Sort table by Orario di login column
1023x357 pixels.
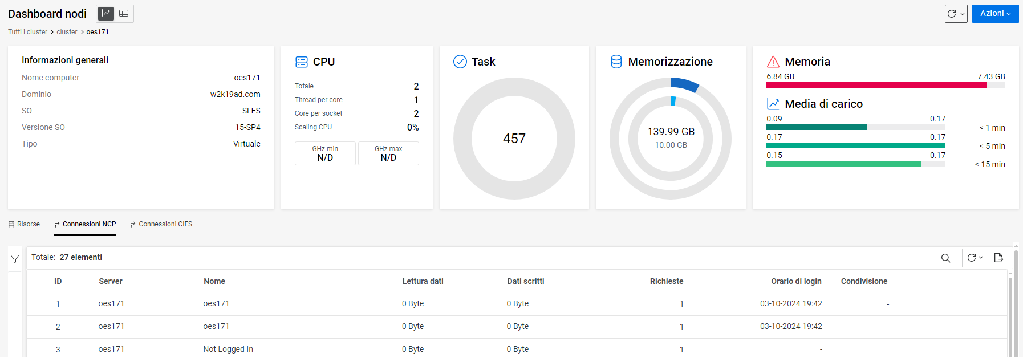click(795, 281)
